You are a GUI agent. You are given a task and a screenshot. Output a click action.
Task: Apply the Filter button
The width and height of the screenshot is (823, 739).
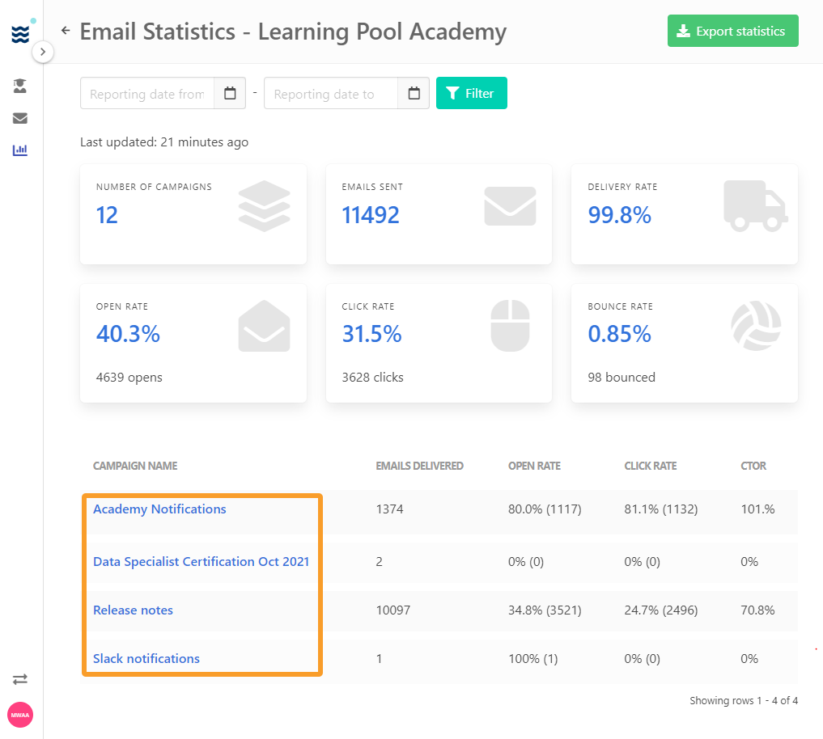471,93
